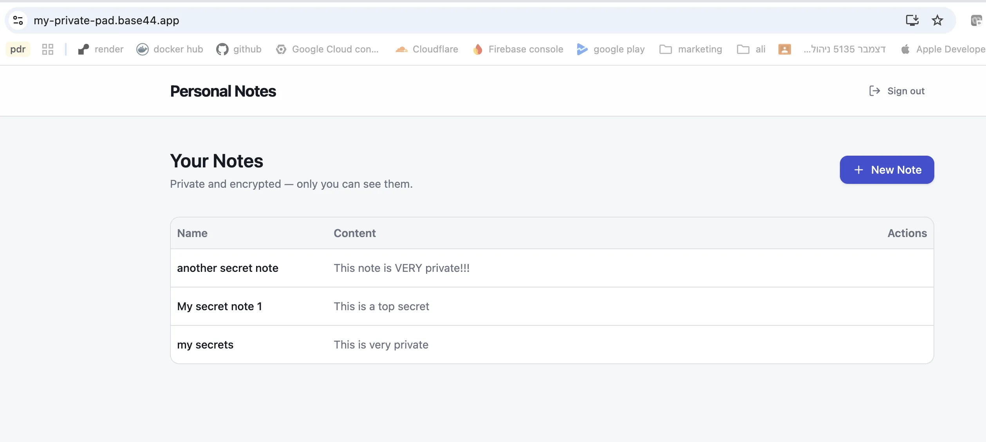Click content 'This is a top secret'
The width and height of the screenshot is (986, 442).
pos(381,306)
